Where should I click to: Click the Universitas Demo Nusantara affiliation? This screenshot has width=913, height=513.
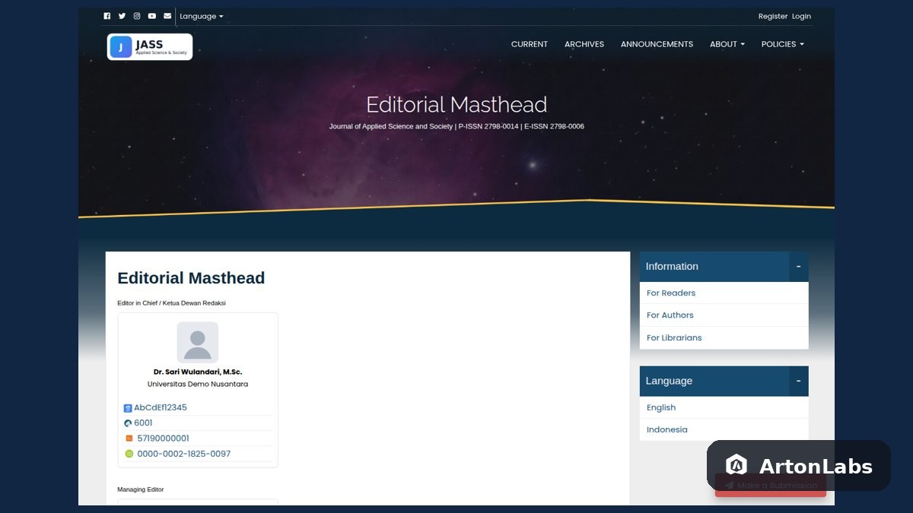198,384
